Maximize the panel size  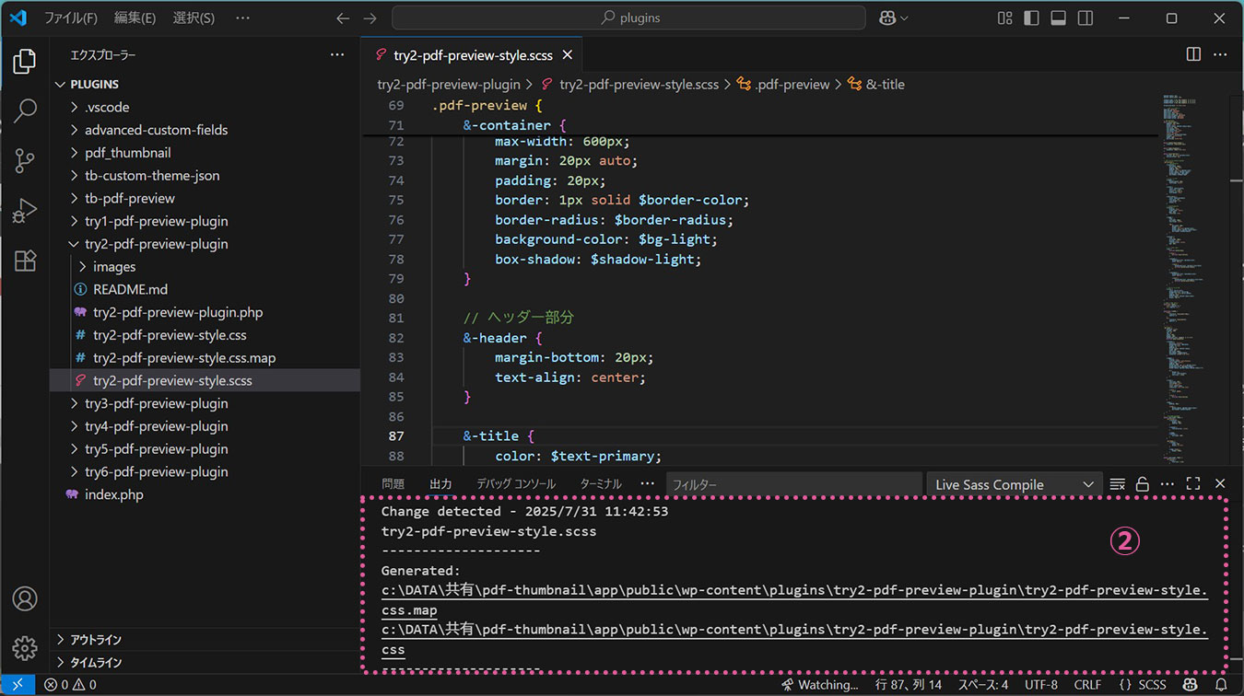[1193, 484]
